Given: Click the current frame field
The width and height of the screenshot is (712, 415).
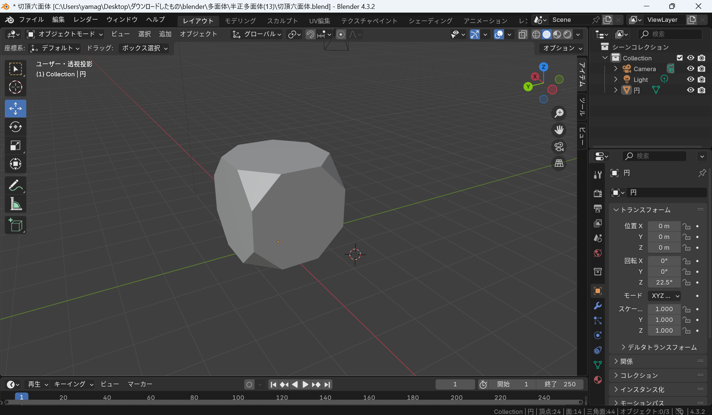Looking at the screenshot, I should coord(455,385).
